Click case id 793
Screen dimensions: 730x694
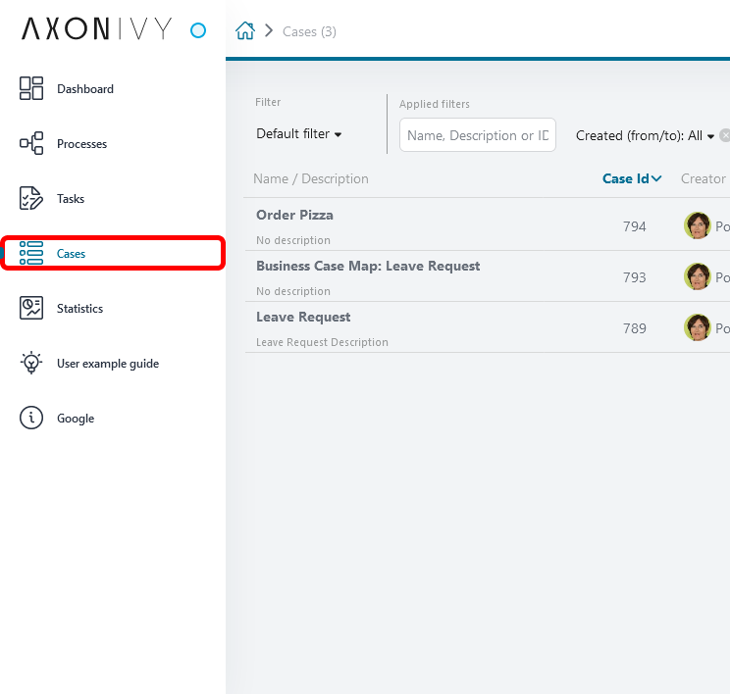coord(634,277)
